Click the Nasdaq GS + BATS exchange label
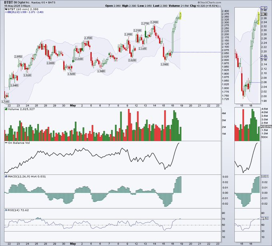This screenshot has width=272, height=246. point(43,3)
